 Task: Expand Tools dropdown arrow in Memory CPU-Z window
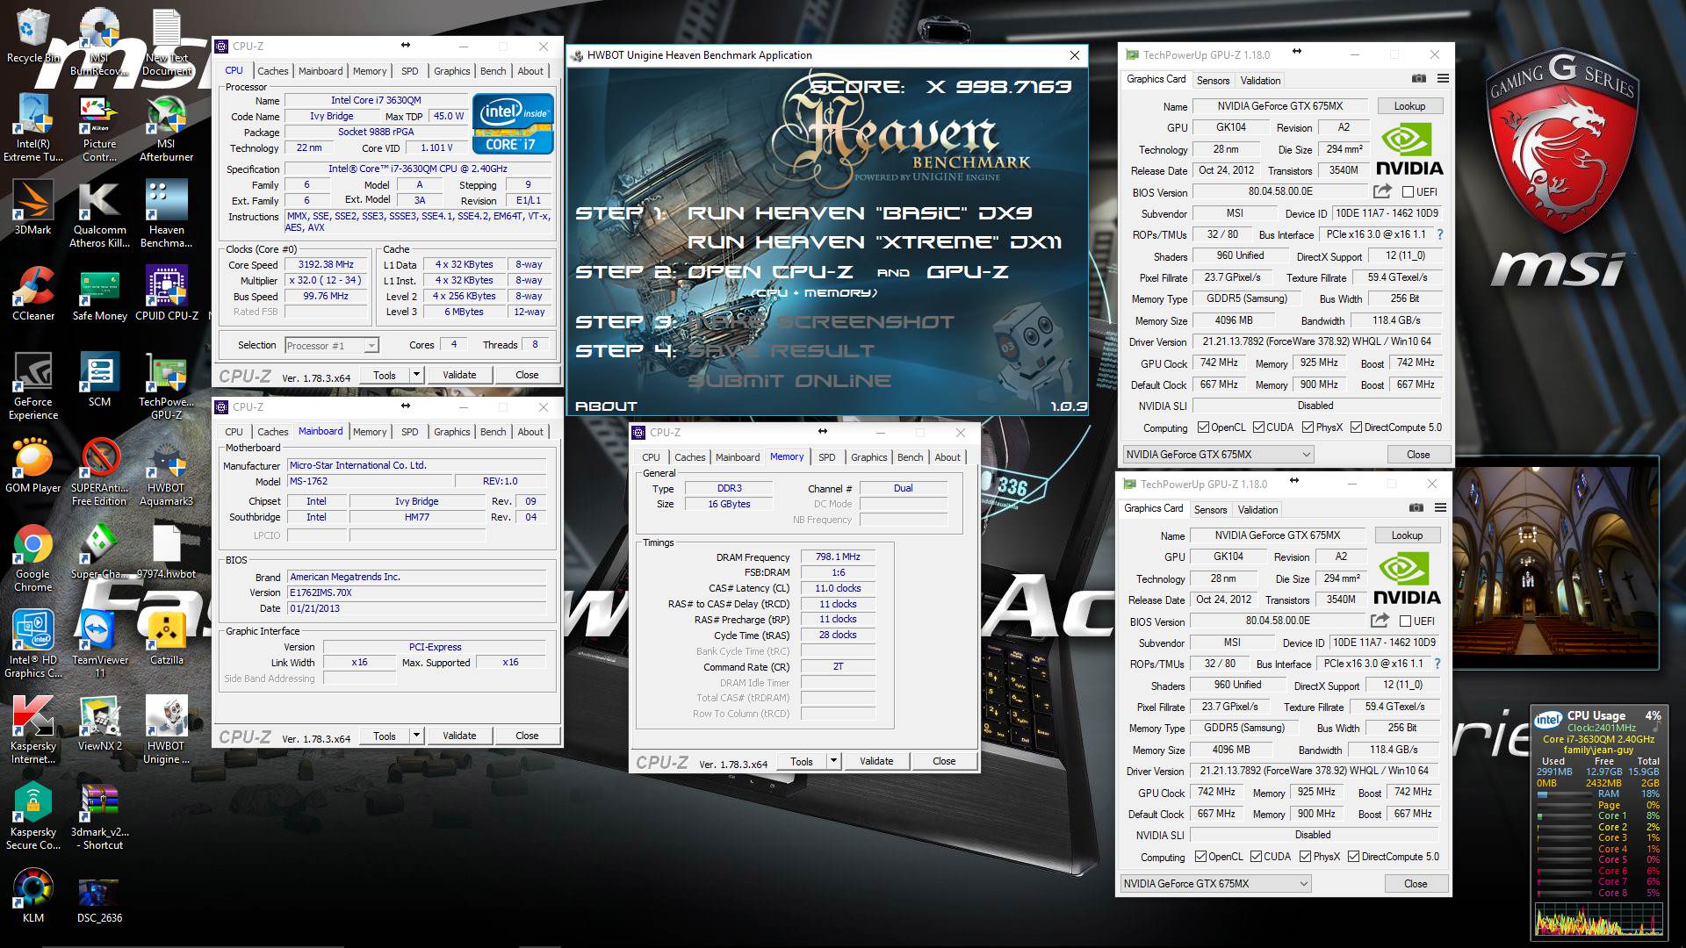(833, 761)
